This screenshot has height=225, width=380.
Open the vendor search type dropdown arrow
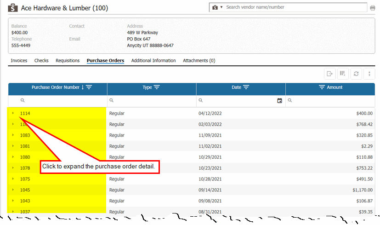pos(221,7)
